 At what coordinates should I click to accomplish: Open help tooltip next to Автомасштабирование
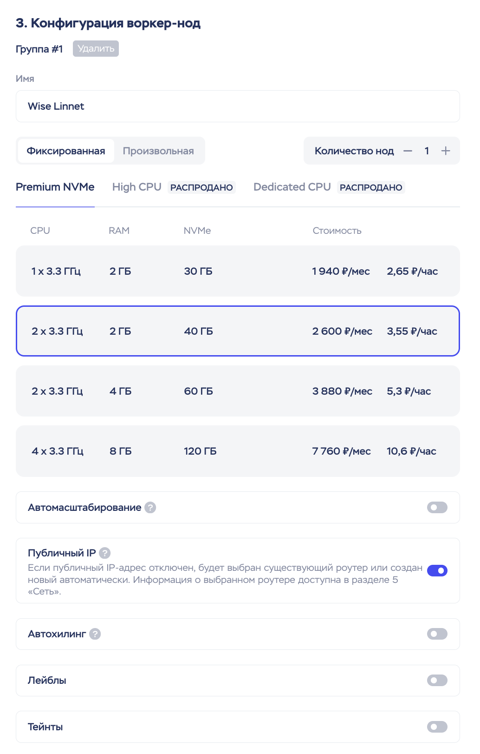pos(150,508)
